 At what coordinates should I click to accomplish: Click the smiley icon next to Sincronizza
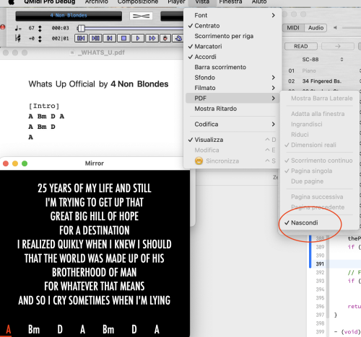coord(199,161)
